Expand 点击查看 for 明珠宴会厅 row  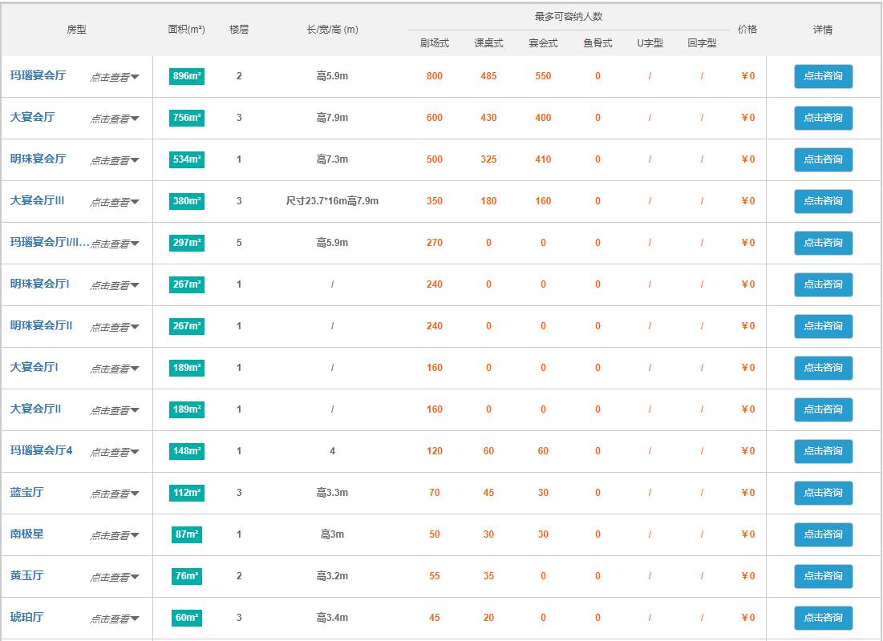(x=115, y=159)
